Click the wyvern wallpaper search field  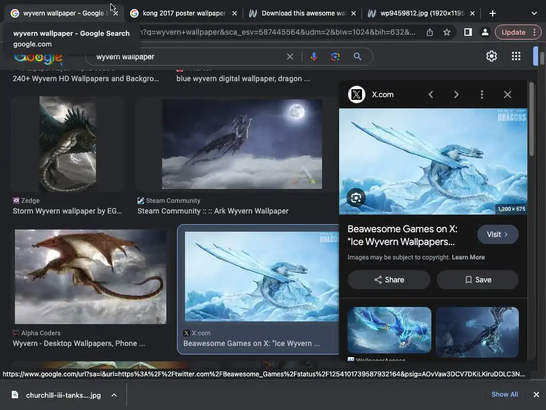[x=188, y=57]
